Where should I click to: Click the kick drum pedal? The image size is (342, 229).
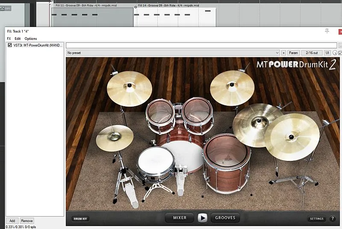click(180, 181)
